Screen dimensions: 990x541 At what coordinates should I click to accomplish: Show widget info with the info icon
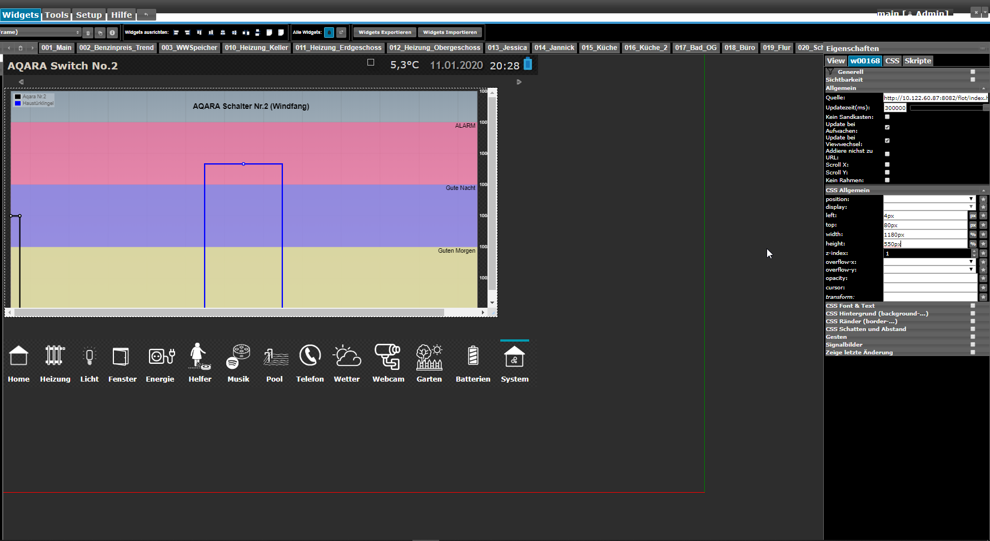click(x=112, y=33)
